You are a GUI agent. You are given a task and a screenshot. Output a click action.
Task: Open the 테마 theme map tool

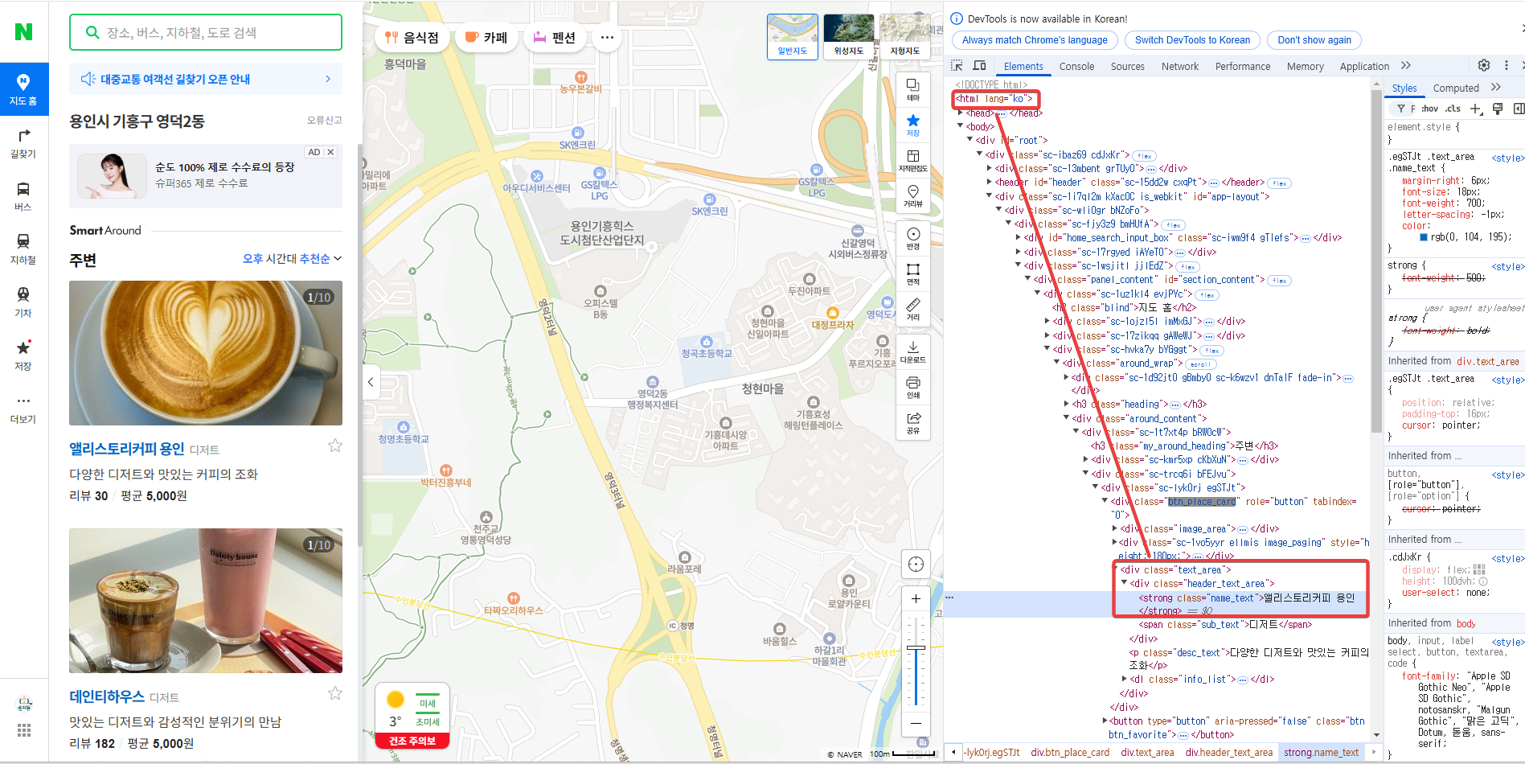[913, 89]
